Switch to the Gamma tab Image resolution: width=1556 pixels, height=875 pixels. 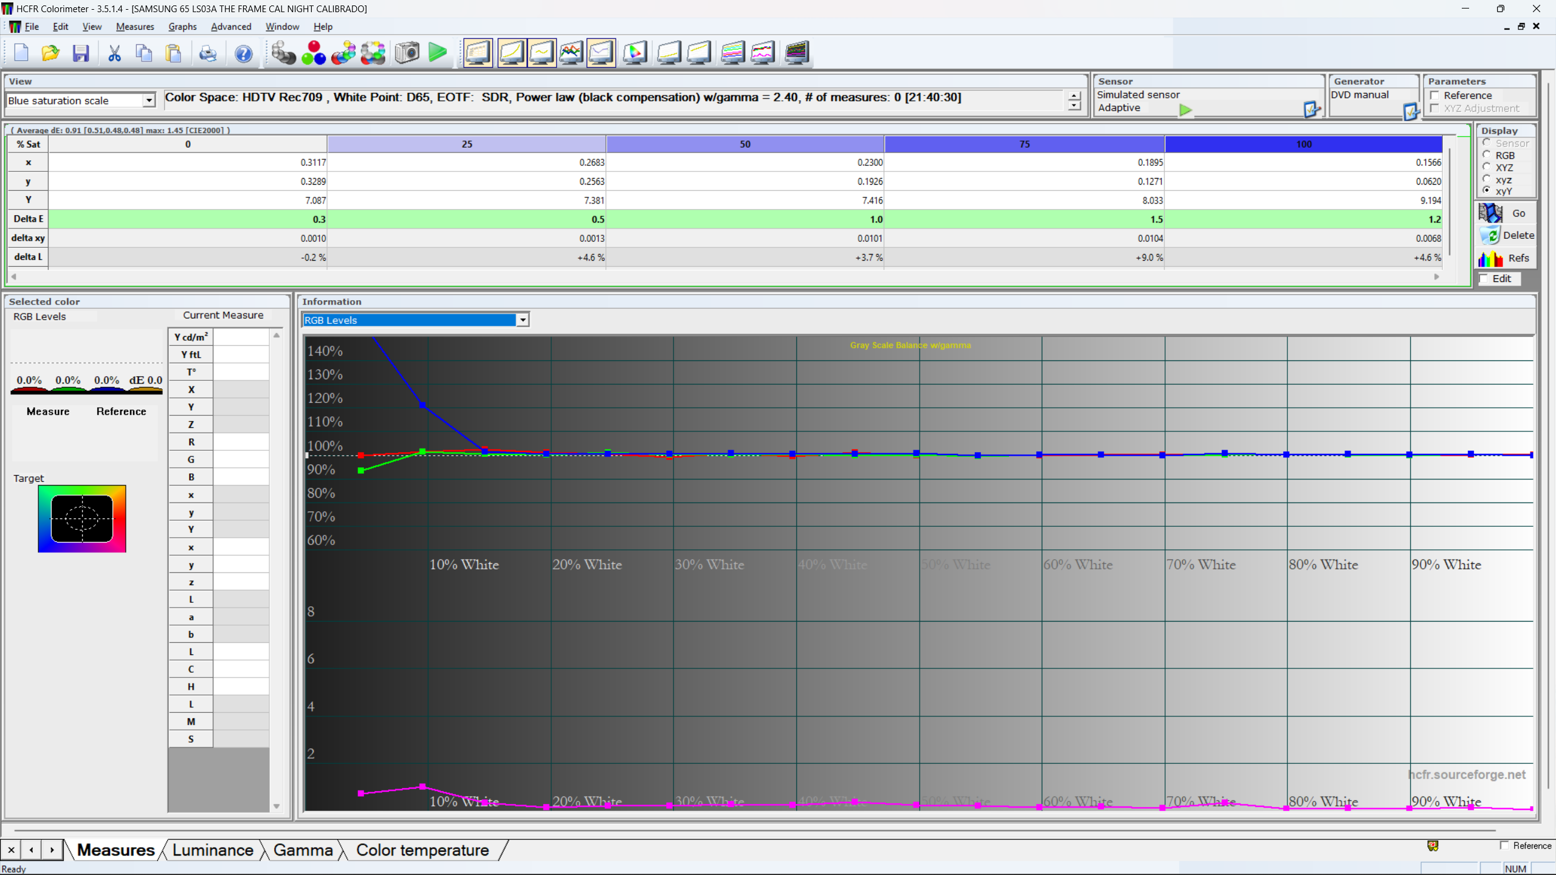(x=303, y=850)
